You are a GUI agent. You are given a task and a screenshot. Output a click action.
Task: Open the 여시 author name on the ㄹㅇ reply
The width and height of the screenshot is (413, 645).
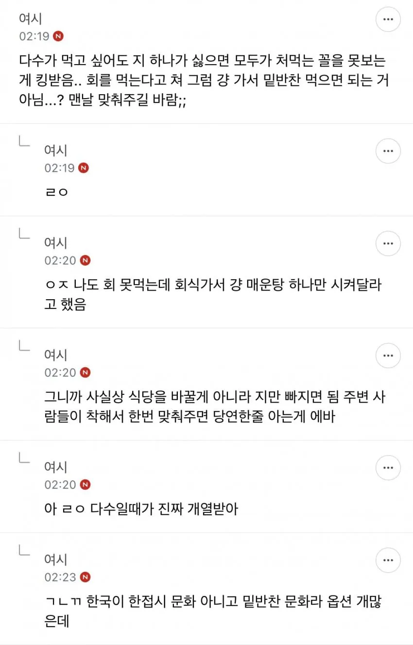coord(56,151)
